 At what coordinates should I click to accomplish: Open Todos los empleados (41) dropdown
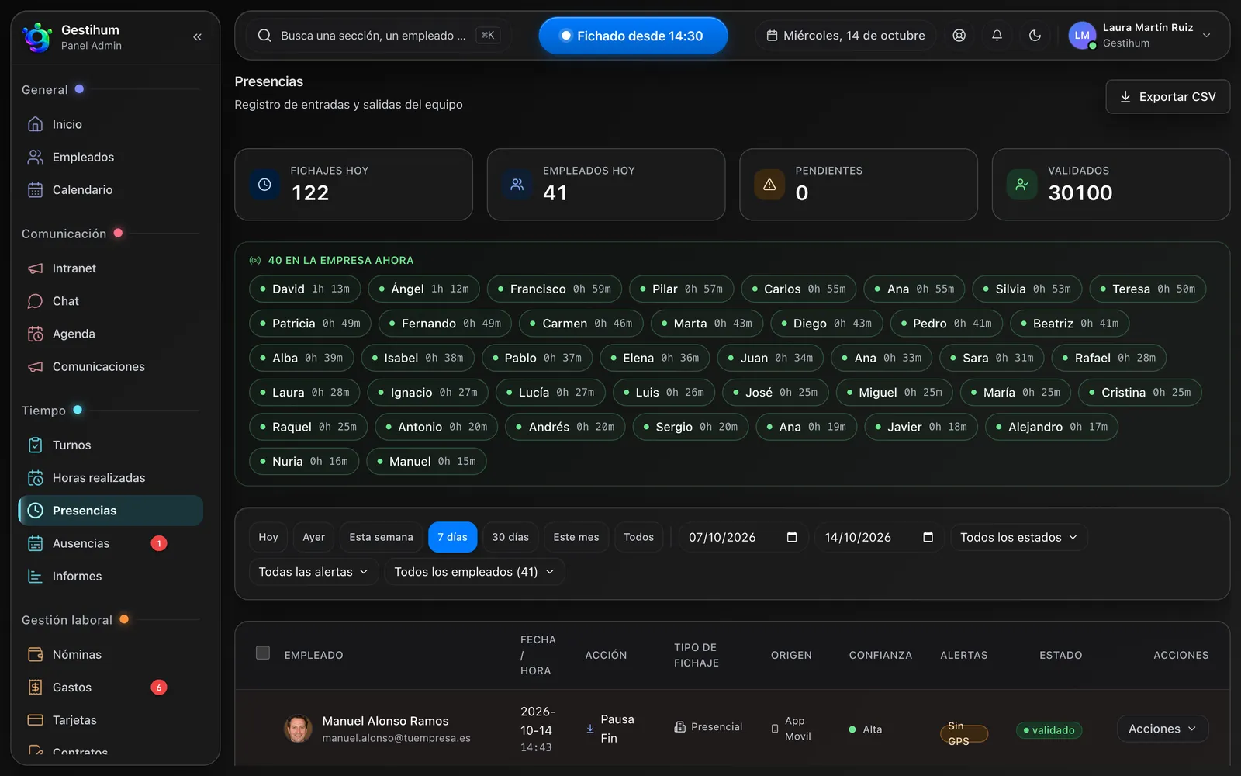point(474,572)
